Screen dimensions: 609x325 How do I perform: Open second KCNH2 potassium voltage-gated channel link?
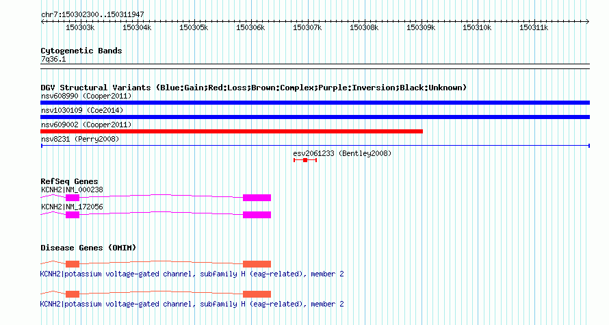(192, 304)
